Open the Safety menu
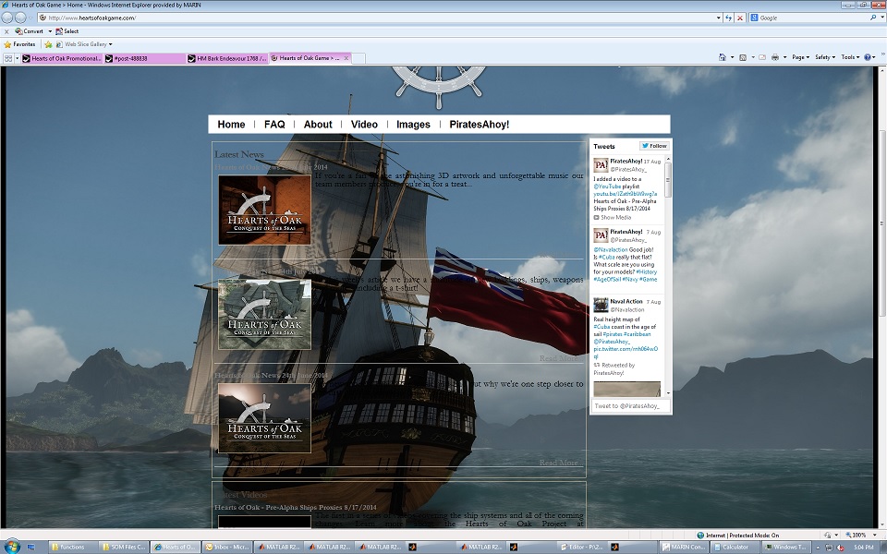This screenshot has width=887, height=554. (825, 57)
